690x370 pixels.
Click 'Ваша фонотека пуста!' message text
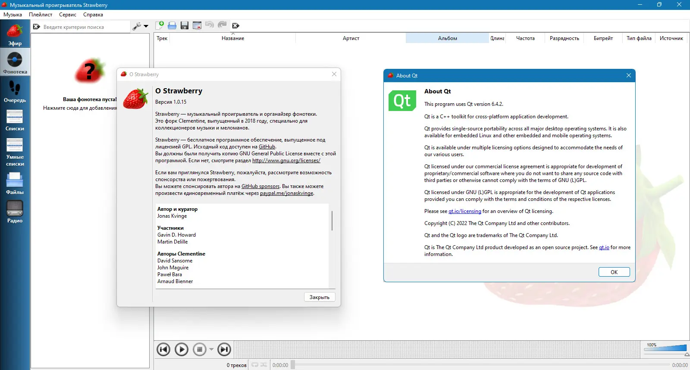tap(90, 99)
